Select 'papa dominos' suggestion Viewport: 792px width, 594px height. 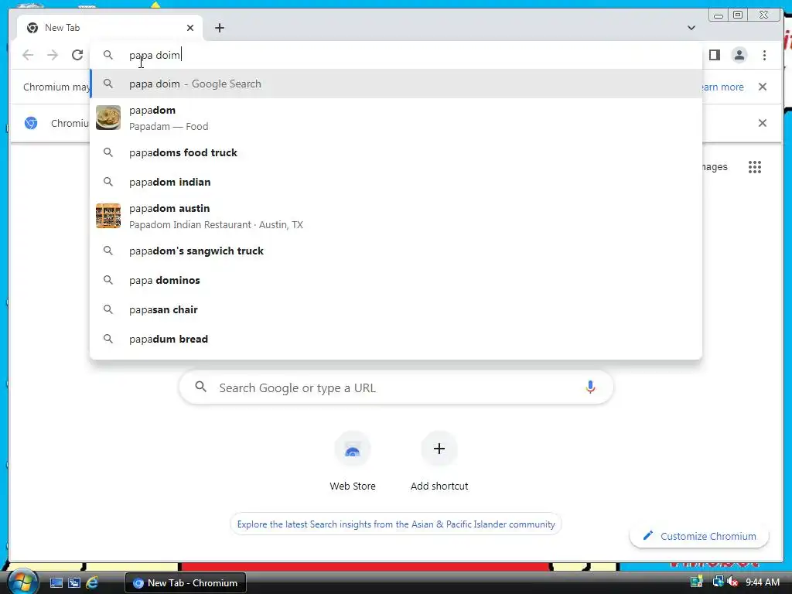(x=396, y=280)
